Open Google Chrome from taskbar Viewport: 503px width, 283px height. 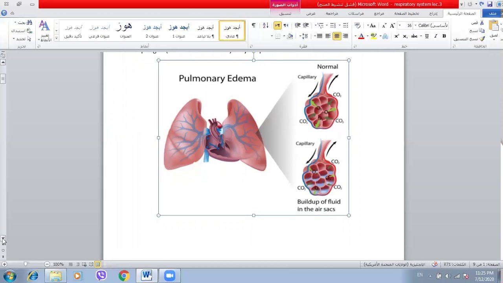coord(124,276)
